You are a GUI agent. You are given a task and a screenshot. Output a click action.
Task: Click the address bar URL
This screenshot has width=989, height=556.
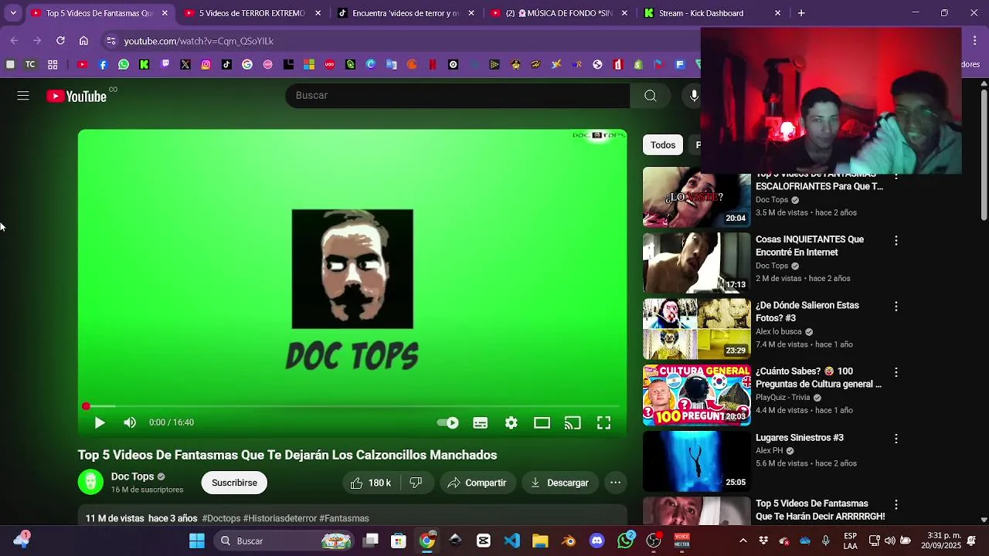tap(199, 41)
